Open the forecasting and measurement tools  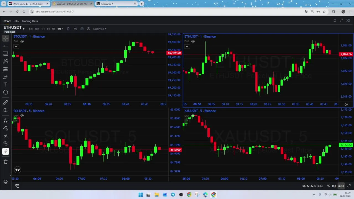pos(6,69)
